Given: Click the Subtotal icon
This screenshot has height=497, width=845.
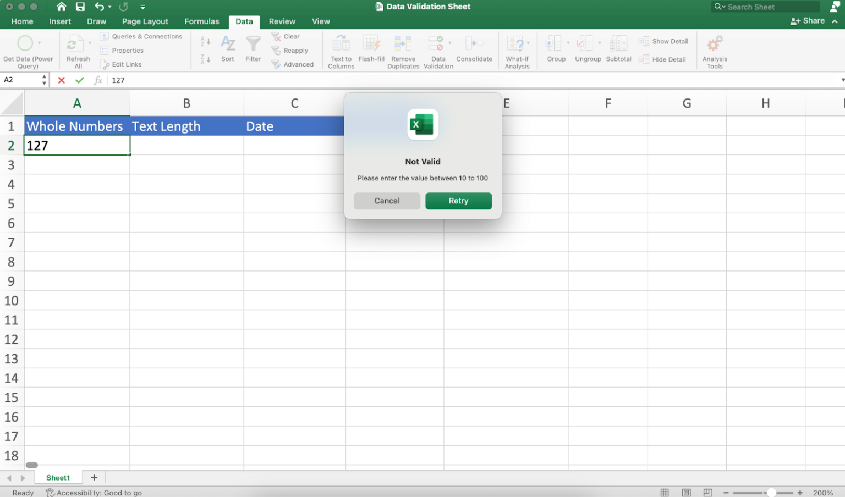Looking at the screenshot, I should click(618, 51).
